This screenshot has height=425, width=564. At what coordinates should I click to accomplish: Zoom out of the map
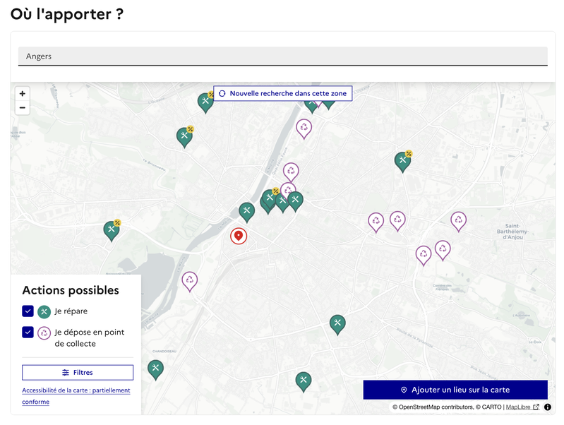pyautogui.click(x=23, y=108)
